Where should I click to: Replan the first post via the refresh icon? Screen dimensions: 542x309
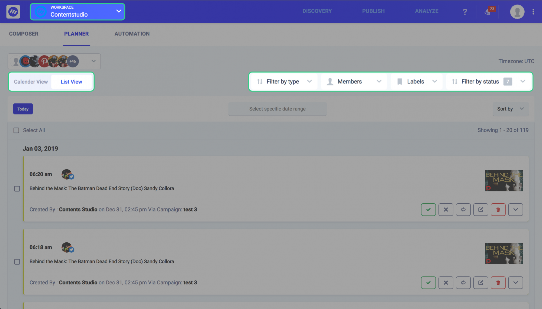pyautogui.click(x=463, y=209)
